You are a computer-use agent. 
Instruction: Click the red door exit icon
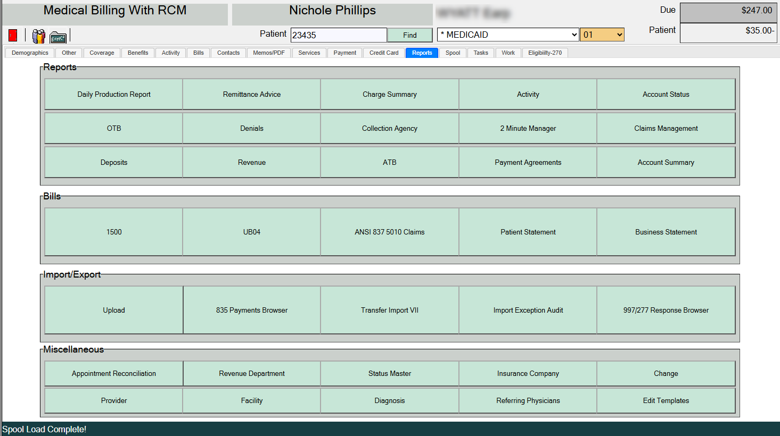[x=11, y=35]
